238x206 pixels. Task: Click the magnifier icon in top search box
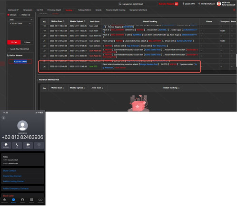point(120,4)
